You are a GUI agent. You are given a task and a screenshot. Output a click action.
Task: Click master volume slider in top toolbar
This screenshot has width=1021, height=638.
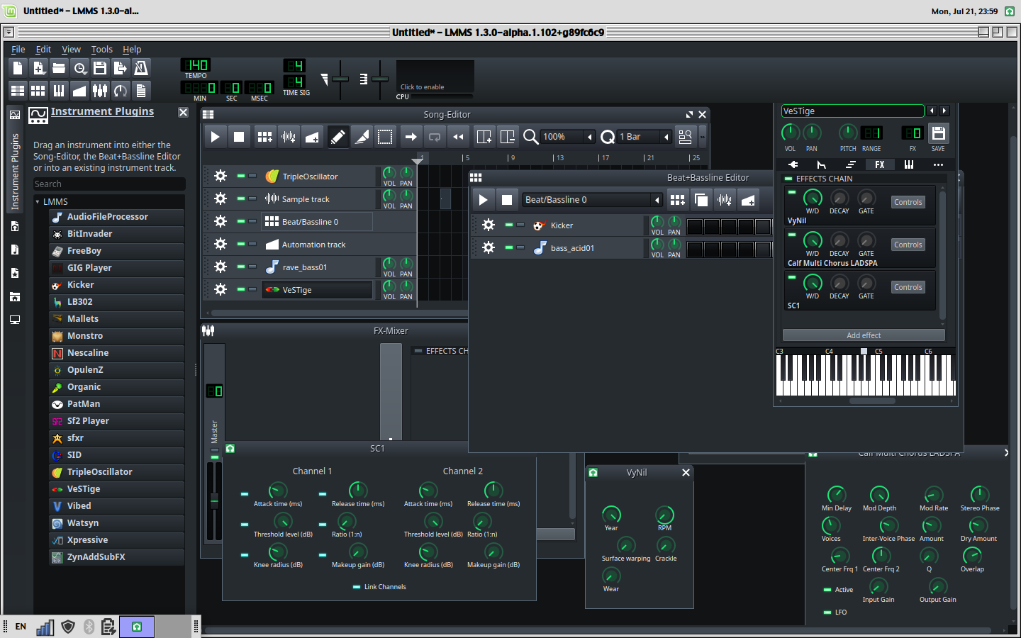pos(340,78)
